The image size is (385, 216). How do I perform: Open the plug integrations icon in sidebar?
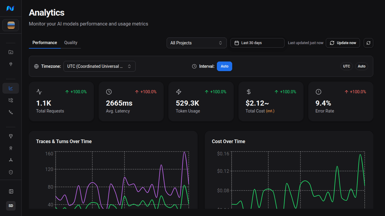(x=11, y=64)
